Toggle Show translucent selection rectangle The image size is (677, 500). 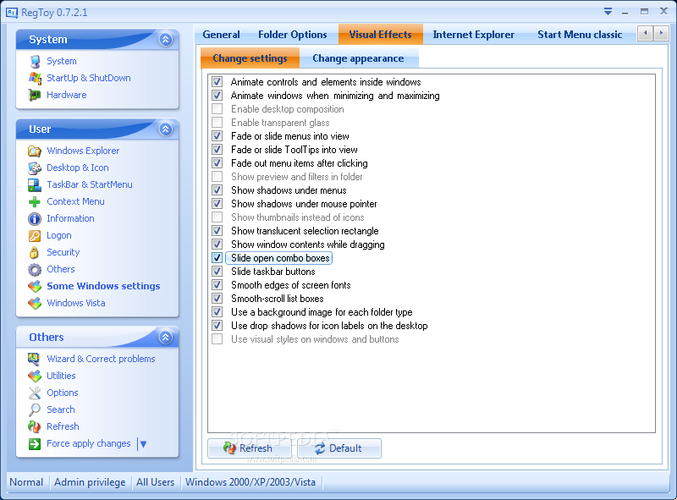217,231
